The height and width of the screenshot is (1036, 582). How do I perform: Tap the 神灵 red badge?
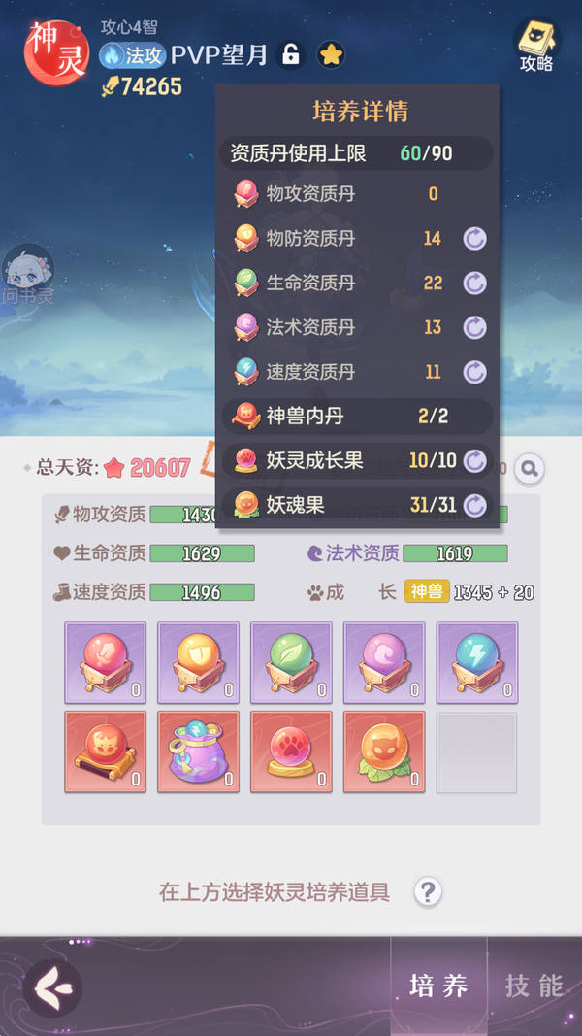(x=57, y=52)
